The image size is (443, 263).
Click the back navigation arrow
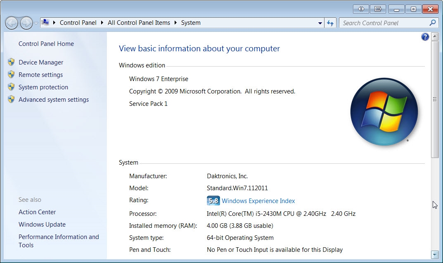pos(12,23)
